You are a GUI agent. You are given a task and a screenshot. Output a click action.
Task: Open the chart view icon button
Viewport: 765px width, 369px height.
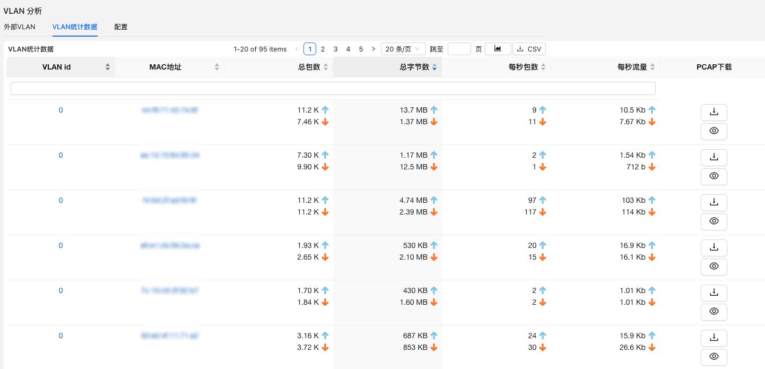click(498, 49)
